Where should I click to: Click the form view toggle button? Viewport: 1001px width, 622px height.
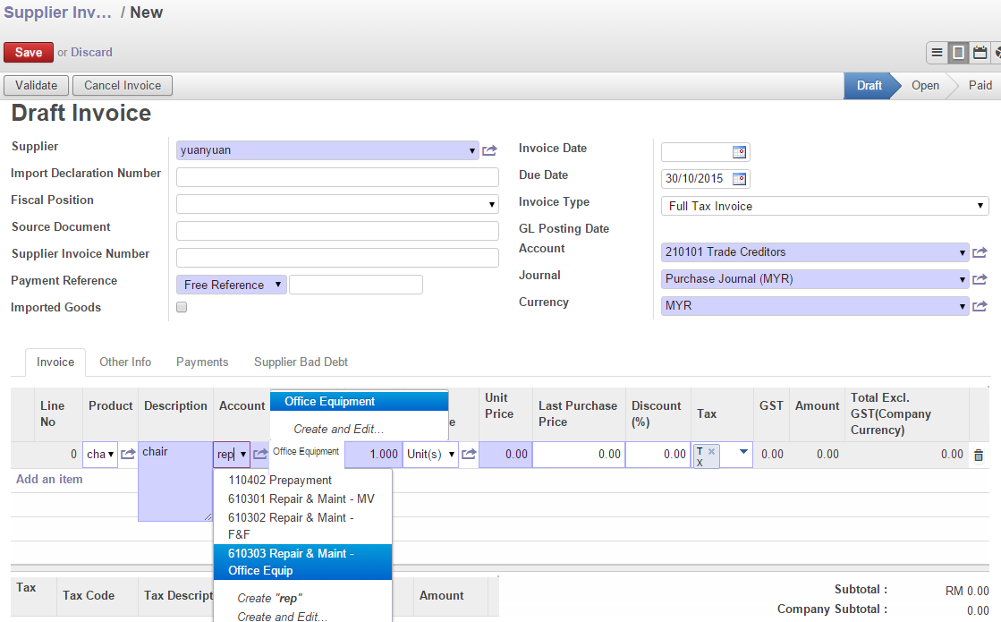958,52
